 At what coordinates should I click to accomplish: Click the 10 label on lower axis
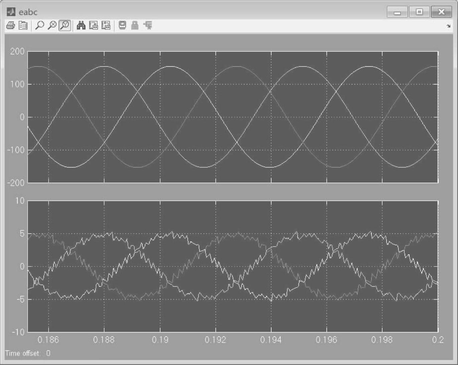[20, 201]
